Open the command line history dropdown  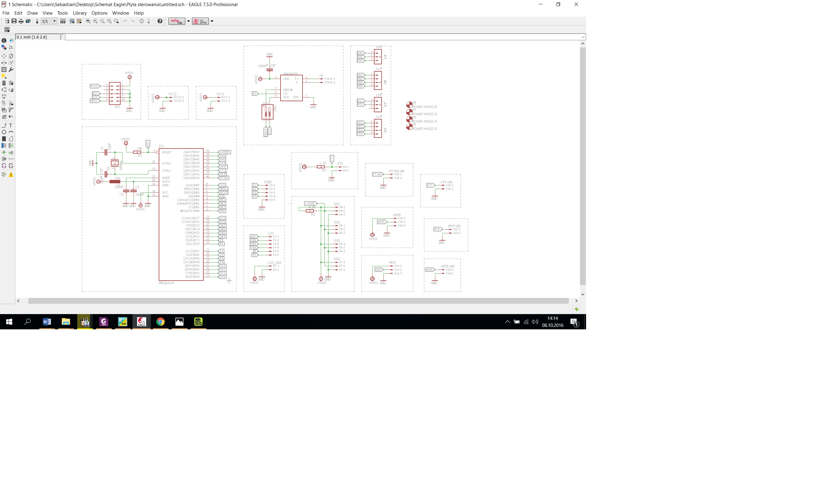[x=583, y=37]
